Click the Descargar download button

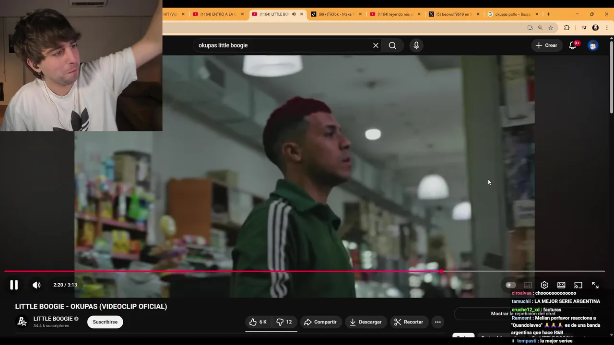[366, 322]
